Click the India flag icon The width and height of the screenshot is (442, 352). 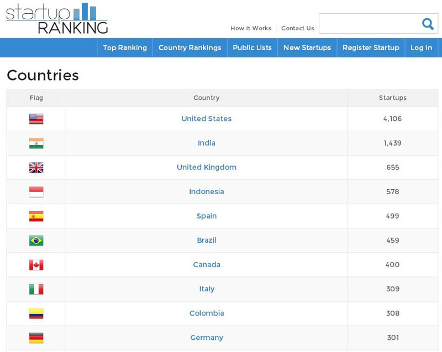click(x=36, y=143)
